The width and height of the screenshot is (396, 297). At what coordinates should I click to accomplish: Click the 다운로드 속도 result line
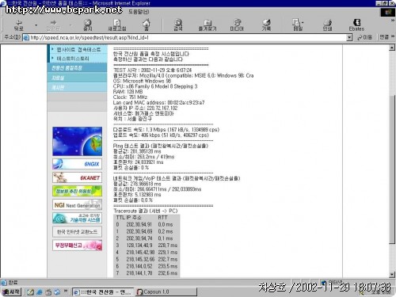pyautogui.click(x=166, y=130)
